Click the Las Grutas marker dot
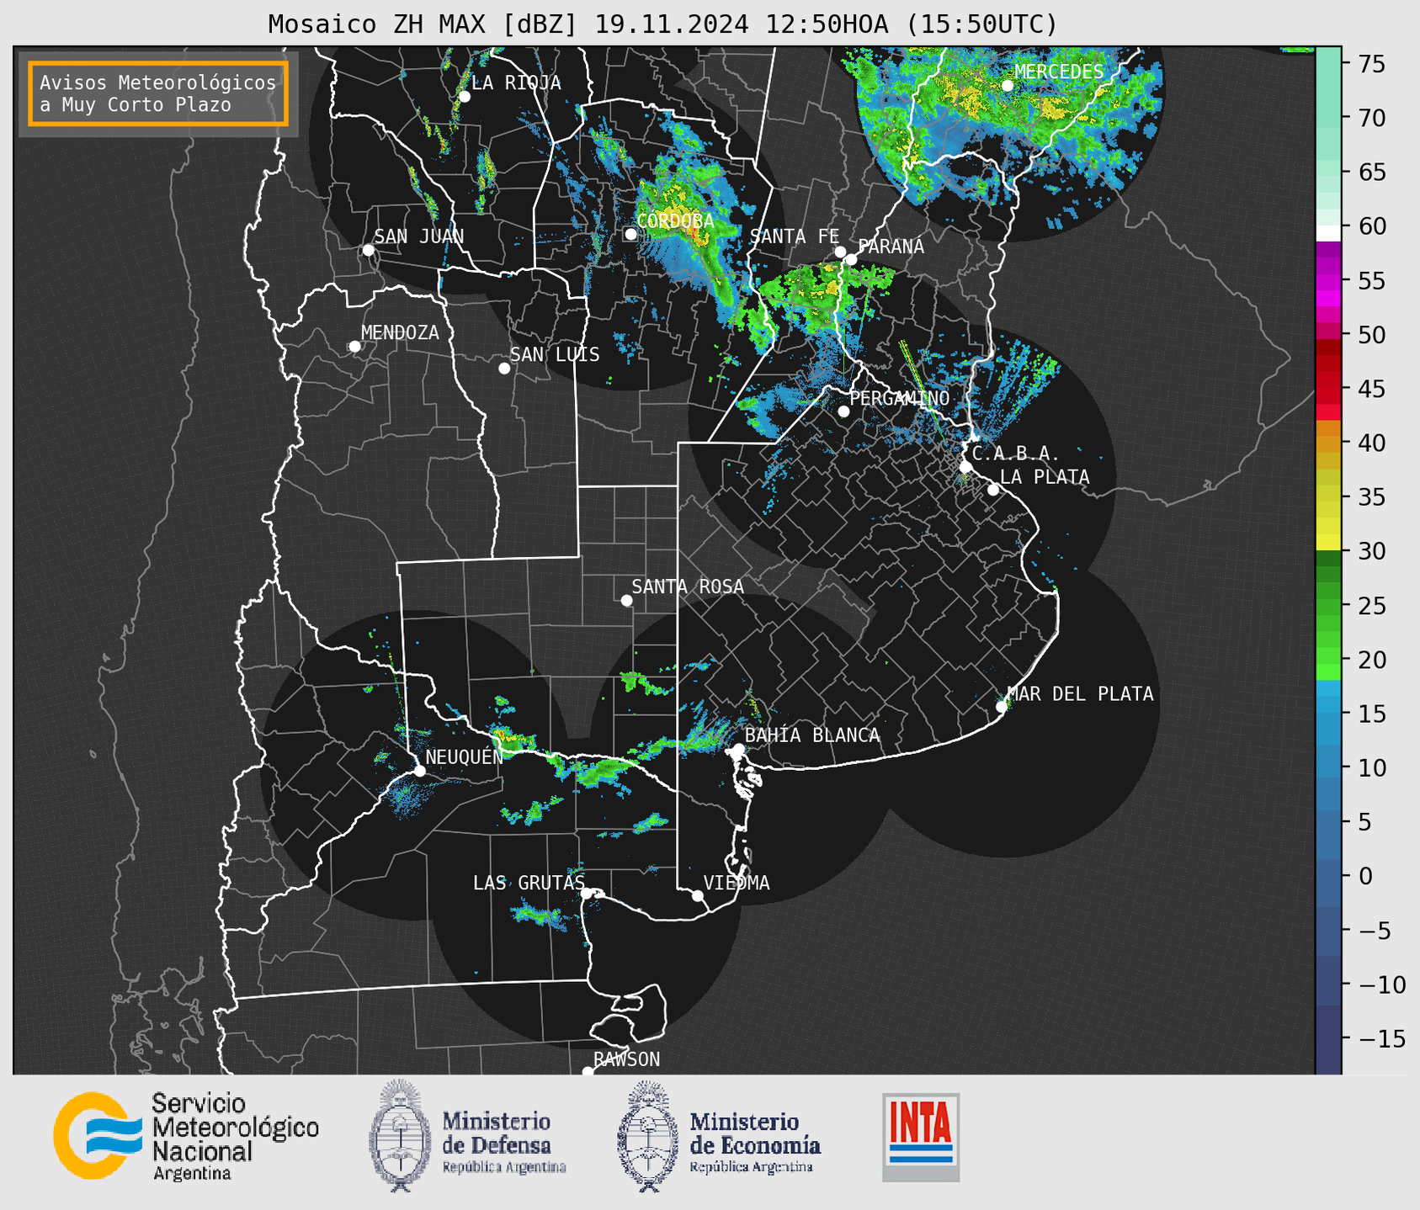This screenshot has height=1210, width=1420. [587, 894]
